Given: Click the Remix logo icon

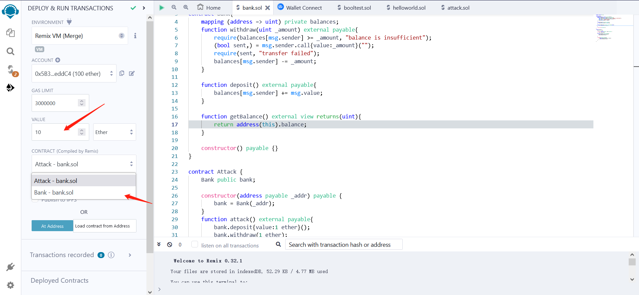Looking at the screenshot, I should [x=10, y=11].
